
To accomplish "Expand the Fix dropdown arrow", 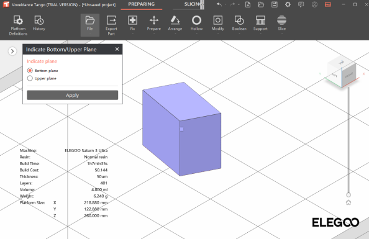I will tap(133, 33).
